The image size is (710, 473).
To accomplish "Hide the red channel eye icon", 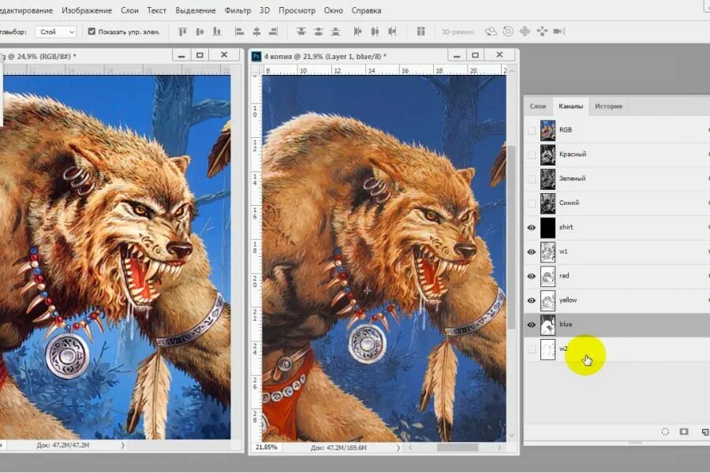I will (532, 276).
